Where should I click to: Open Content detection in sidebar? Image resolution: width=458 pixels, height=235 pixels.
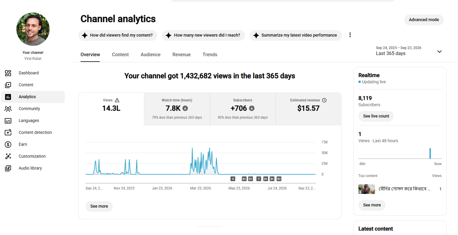33,132
